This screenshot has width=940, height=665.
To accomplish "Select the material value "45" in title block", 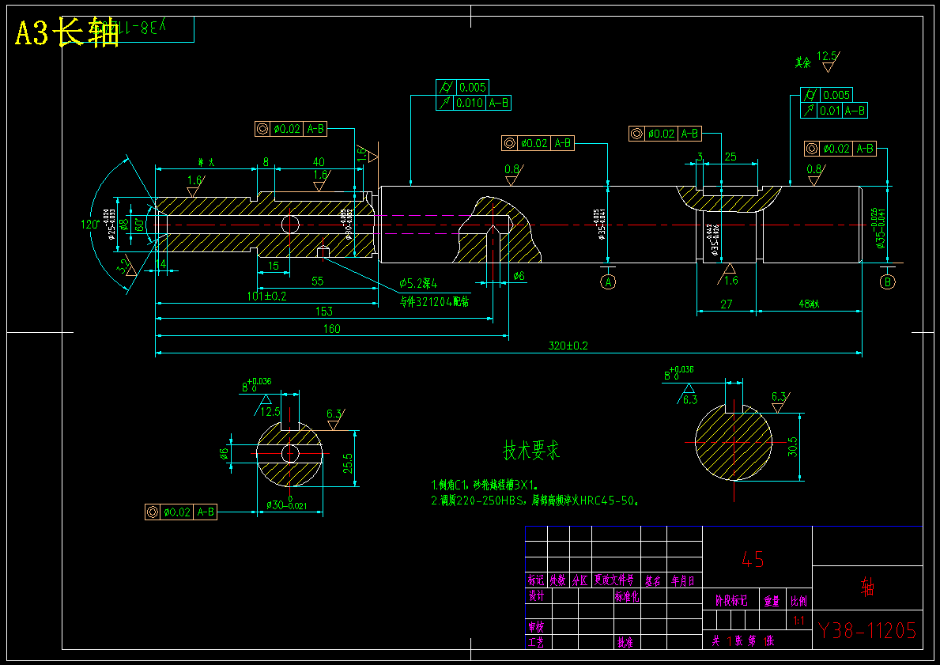I will (x=753, y=560).
